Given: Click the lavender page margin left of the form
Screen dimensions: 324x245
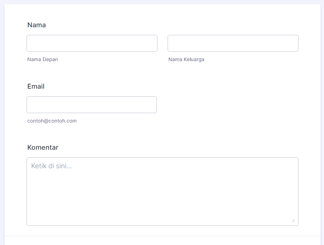Looking at the screenshot, I should 2,122.
